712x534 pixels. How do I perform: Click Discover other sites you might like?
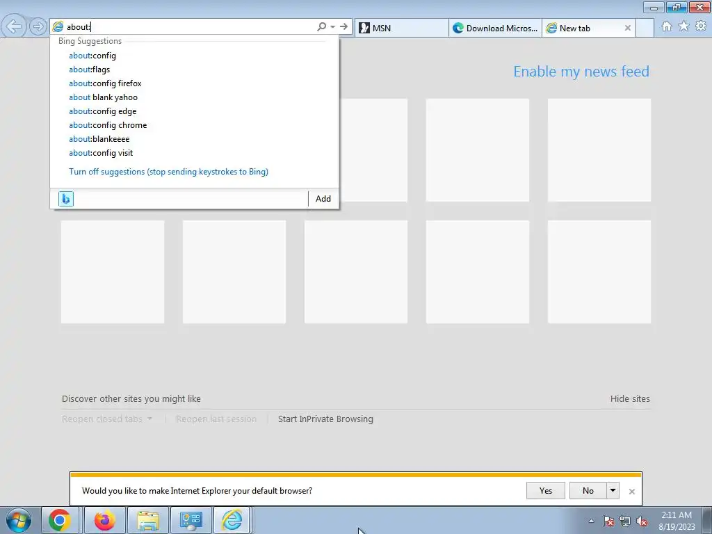click(131, 398)
